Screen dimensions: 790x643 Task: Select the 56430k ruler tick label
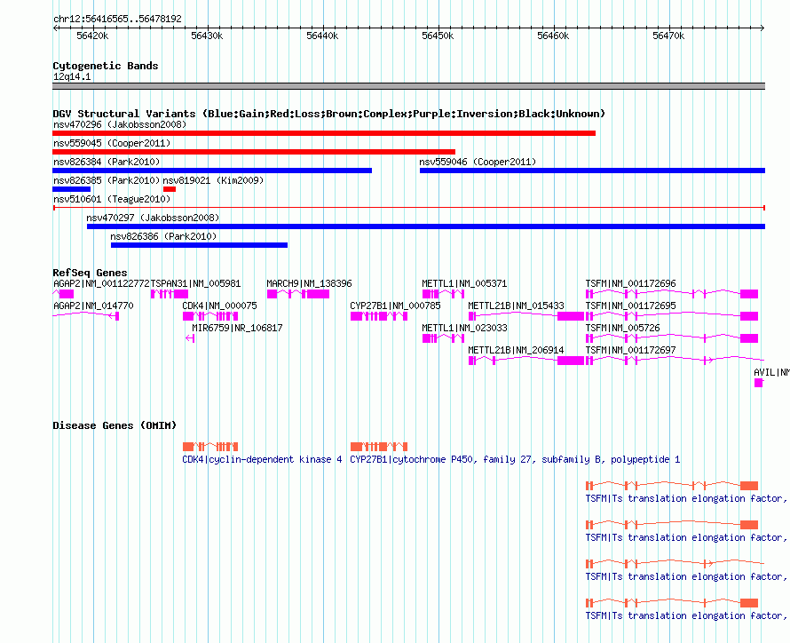(x=207, y=36)
